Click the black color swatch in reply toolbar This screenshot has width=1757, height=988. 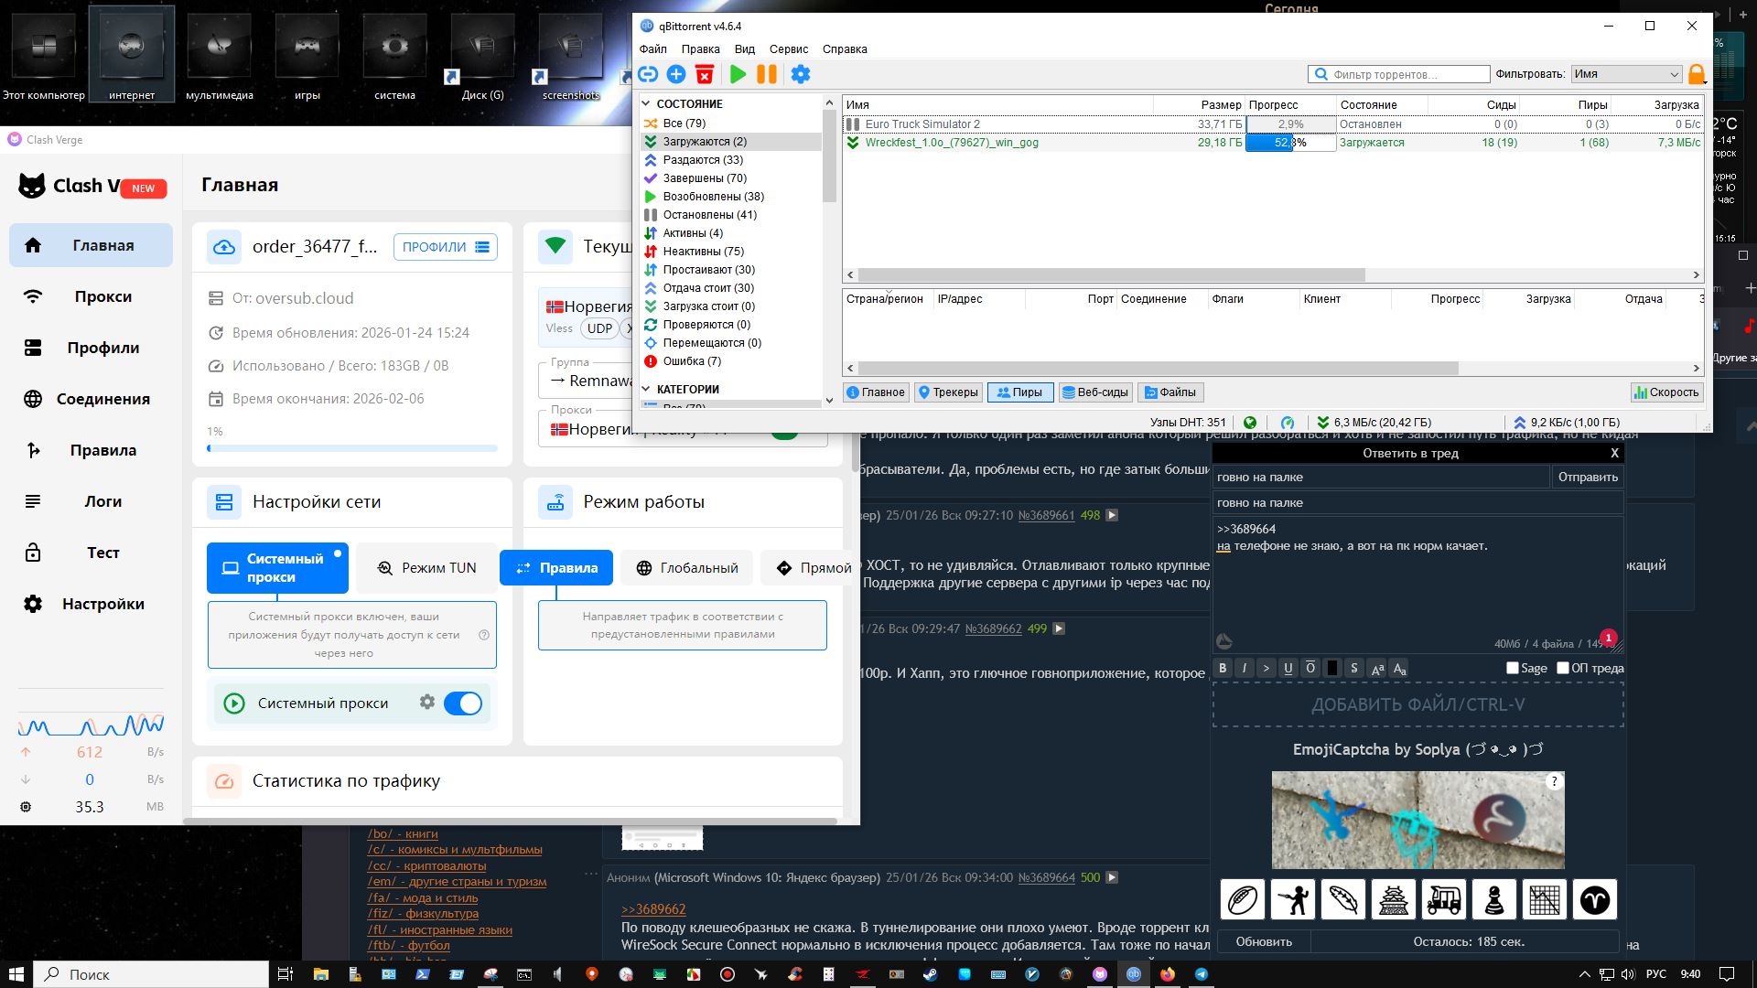[1332, 669]
